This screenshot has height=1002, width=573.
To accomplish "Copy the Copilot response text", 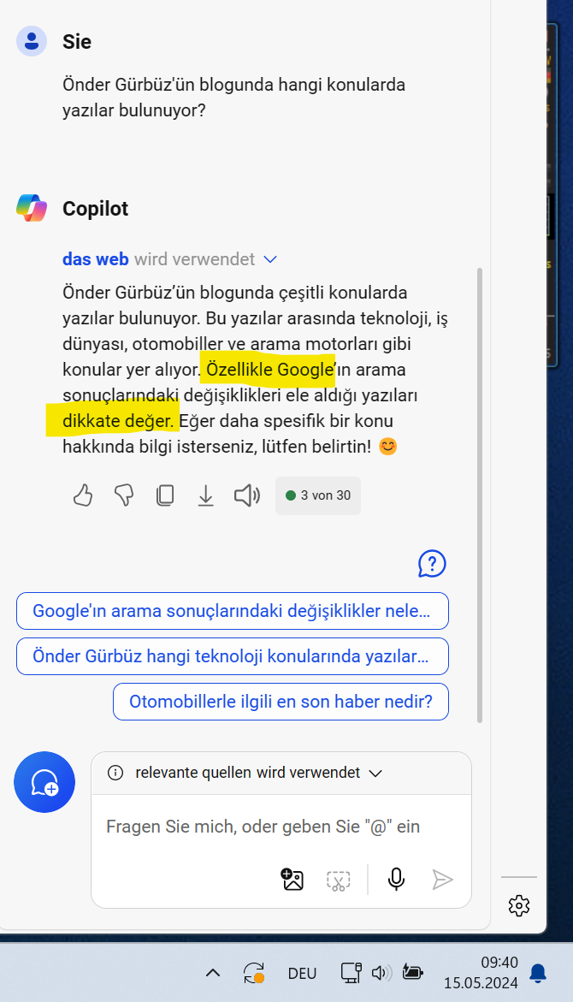I will coord(165,495).
